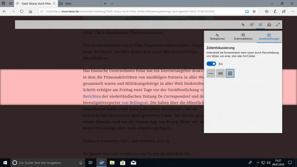
Task: Reload the current page
Action: 22,11
